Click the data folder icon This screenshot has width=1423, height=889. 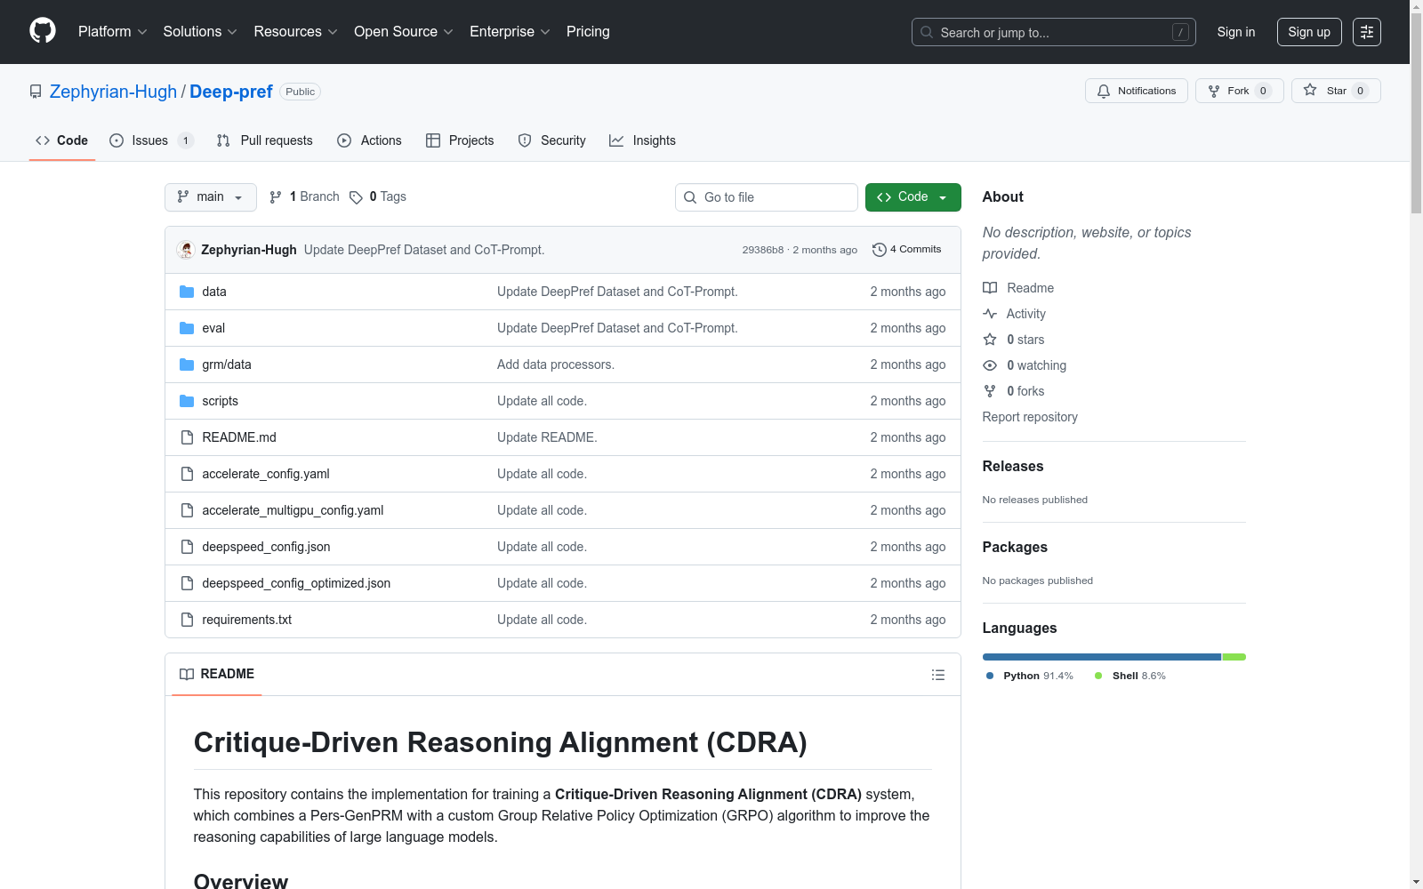tap(187, 292)
